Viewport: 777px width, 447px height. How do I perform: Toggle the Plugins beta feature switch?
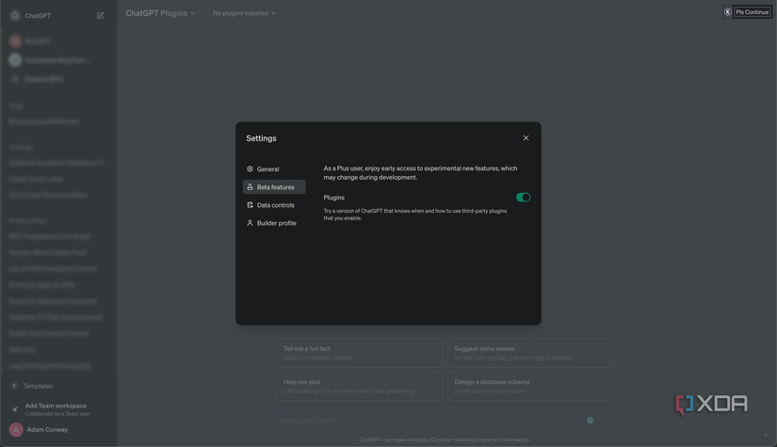pyautogui.click(x=523, y=197)
